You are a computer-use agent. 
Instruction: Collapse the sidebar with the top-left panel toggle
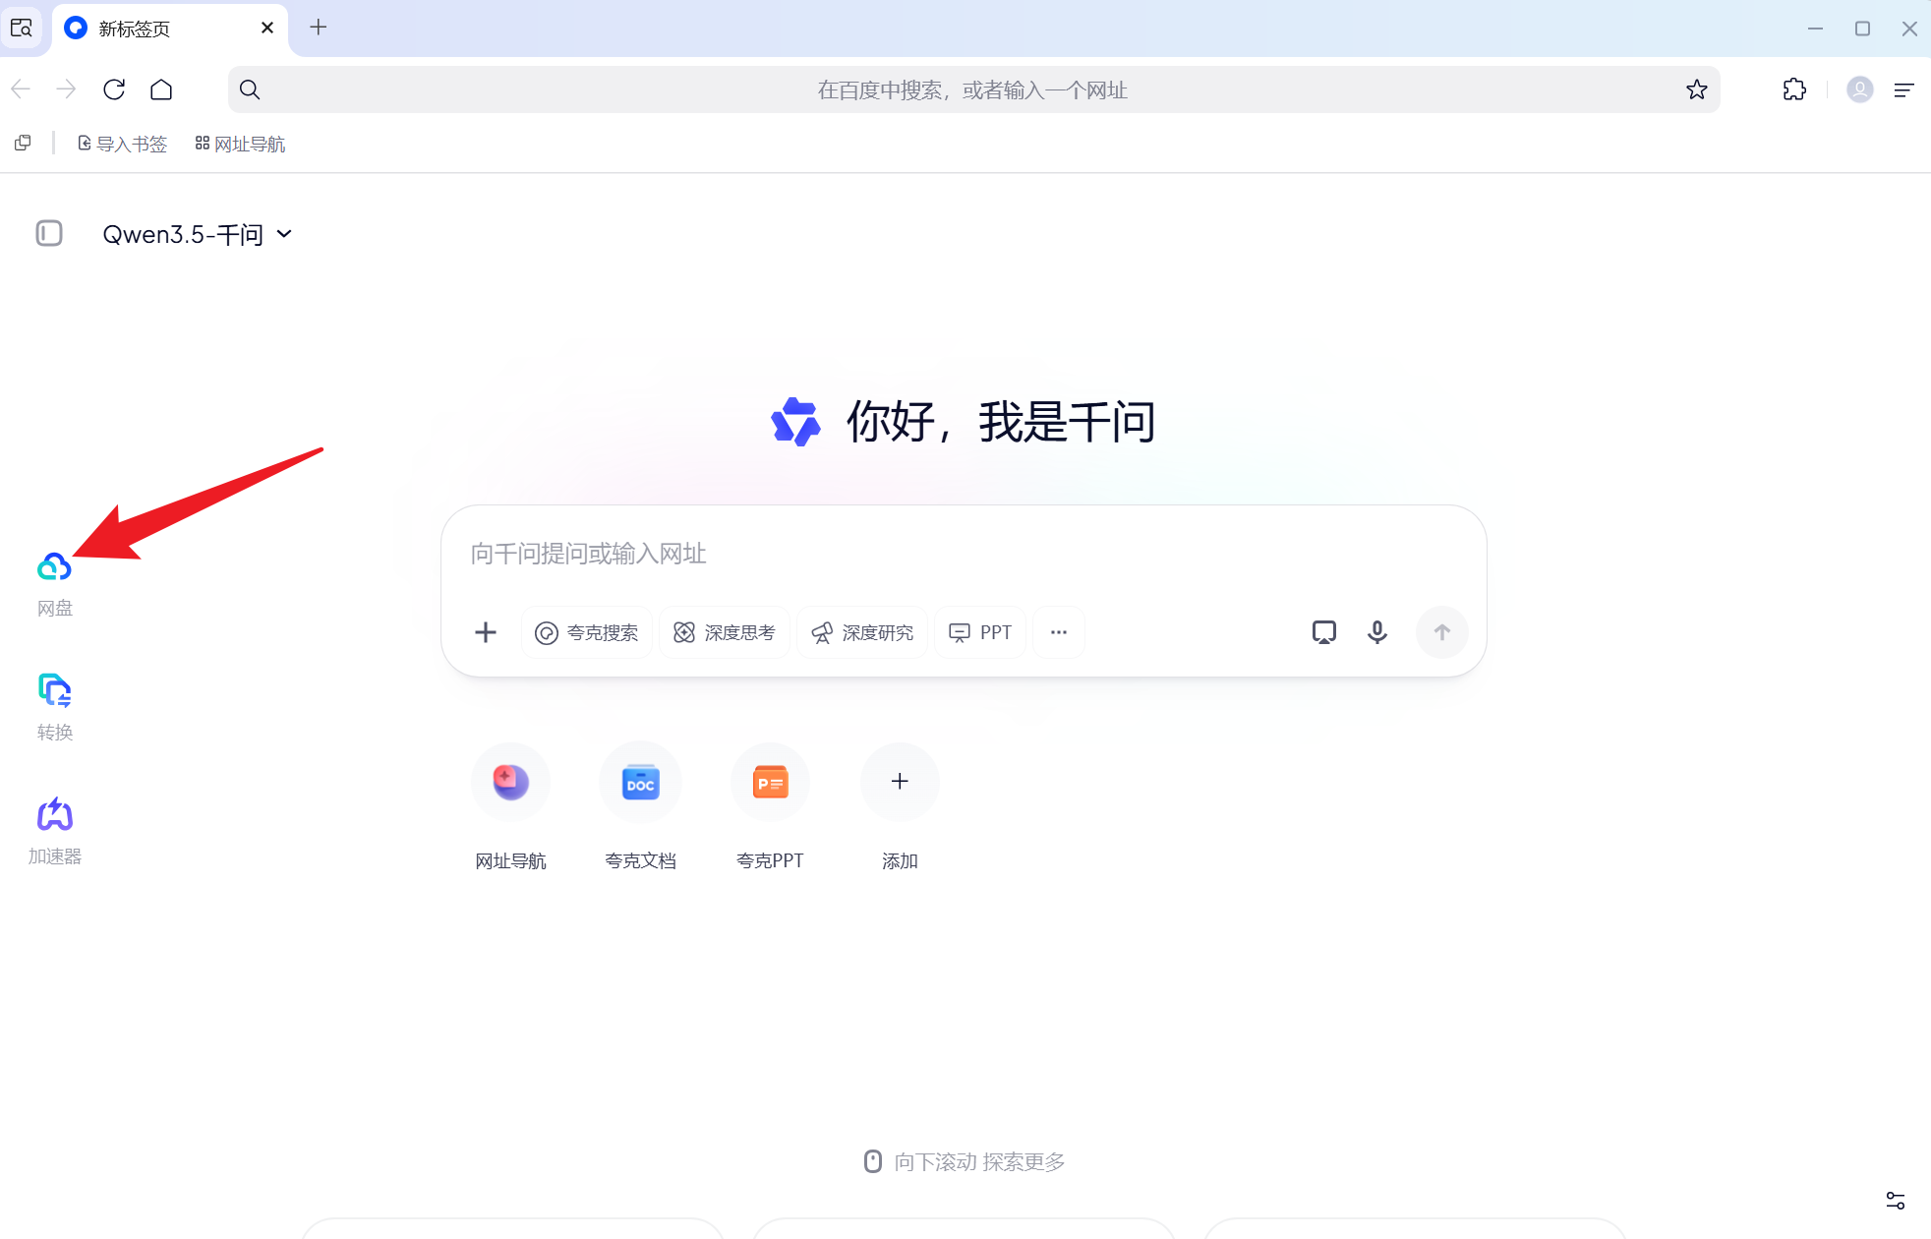tap(48, 233)
